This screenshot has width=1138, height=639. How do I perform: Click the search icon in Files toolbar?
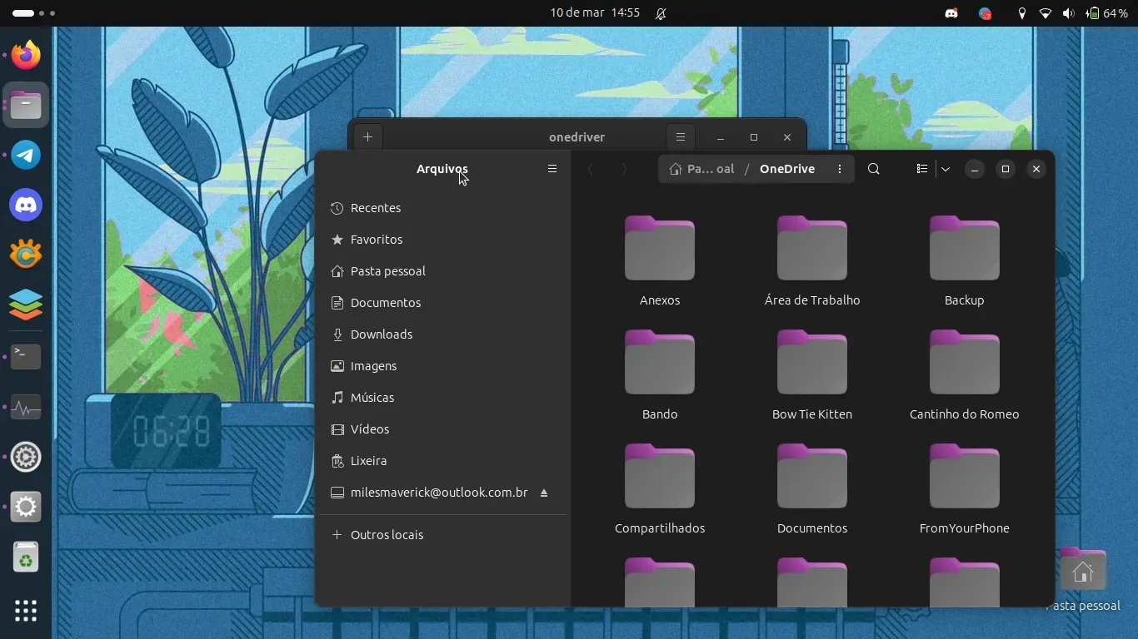pos(873,169)
